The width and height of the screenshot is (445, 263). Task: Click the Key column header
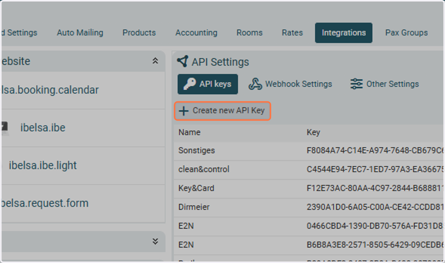click(313, 132)
